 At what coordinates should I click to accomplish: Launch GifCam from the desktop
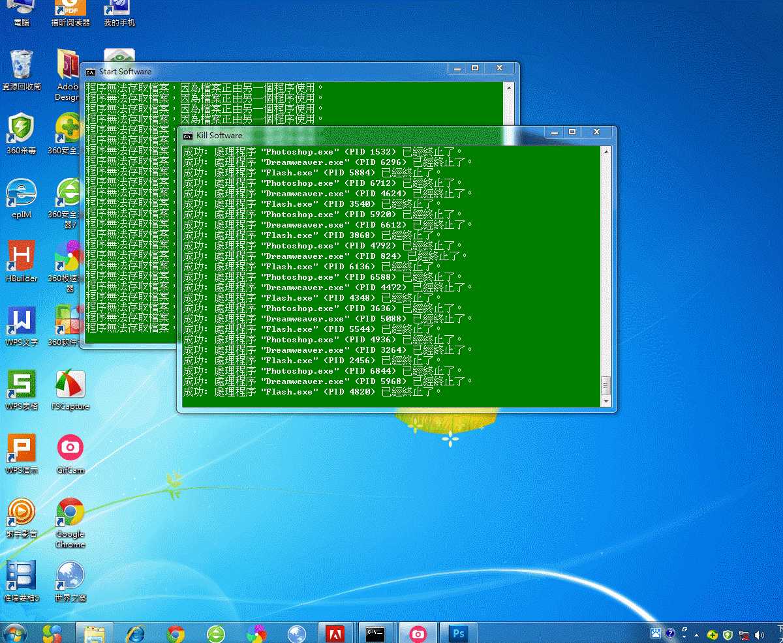[70, 453]
